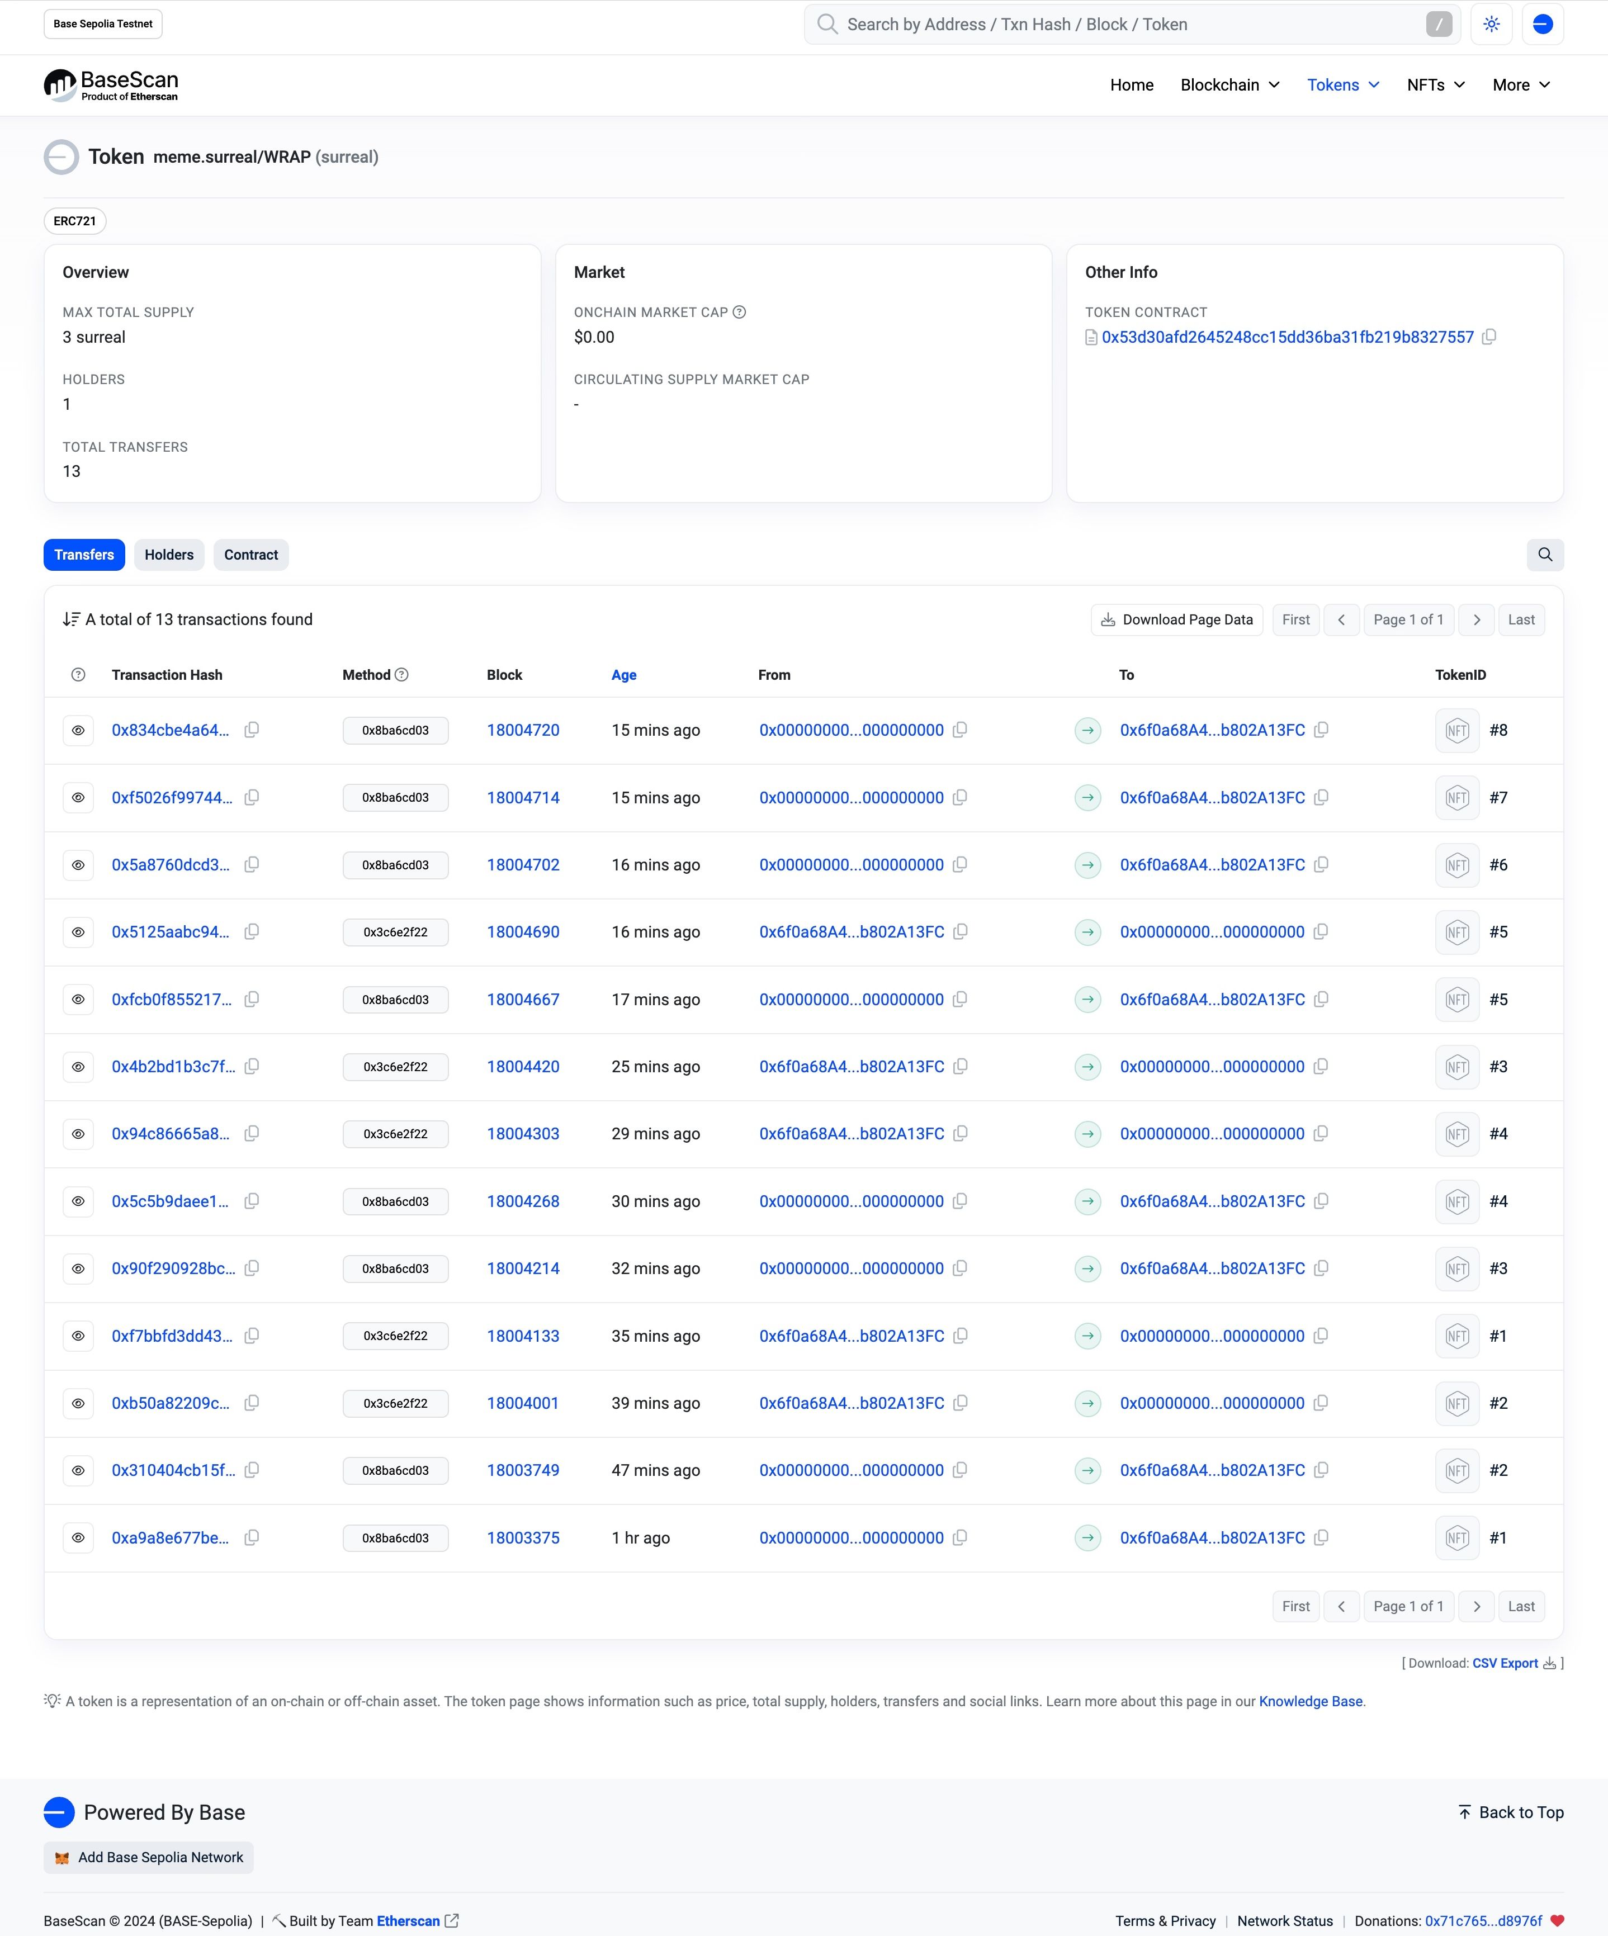Toggle the light/dark theme sun icon

tap(1492, 25)
